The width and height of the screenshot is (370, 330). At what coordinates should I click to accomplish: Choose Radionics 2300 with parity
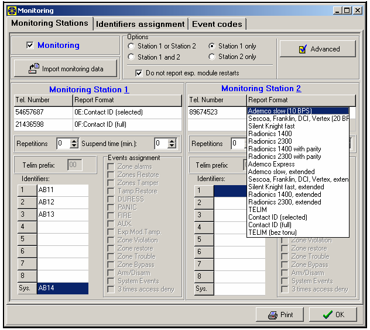coord(298,157)
